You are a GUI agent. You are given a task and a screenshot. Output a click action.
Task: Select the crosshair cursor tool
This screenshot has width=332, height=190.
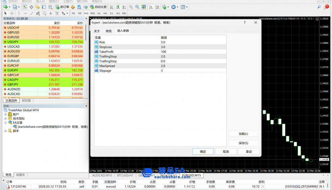[12, 13]
